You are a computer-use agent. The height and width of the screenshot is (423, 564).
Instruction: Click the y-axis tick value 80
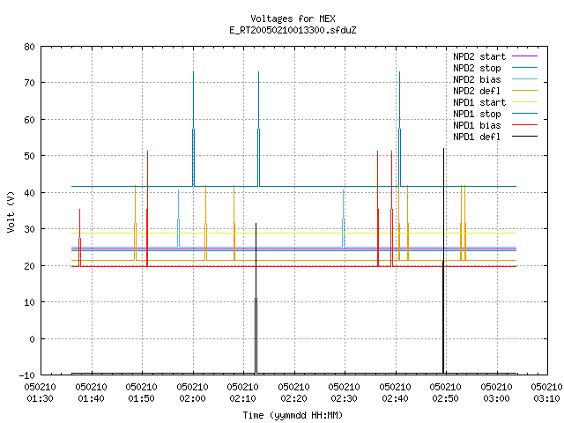(29, 47)
